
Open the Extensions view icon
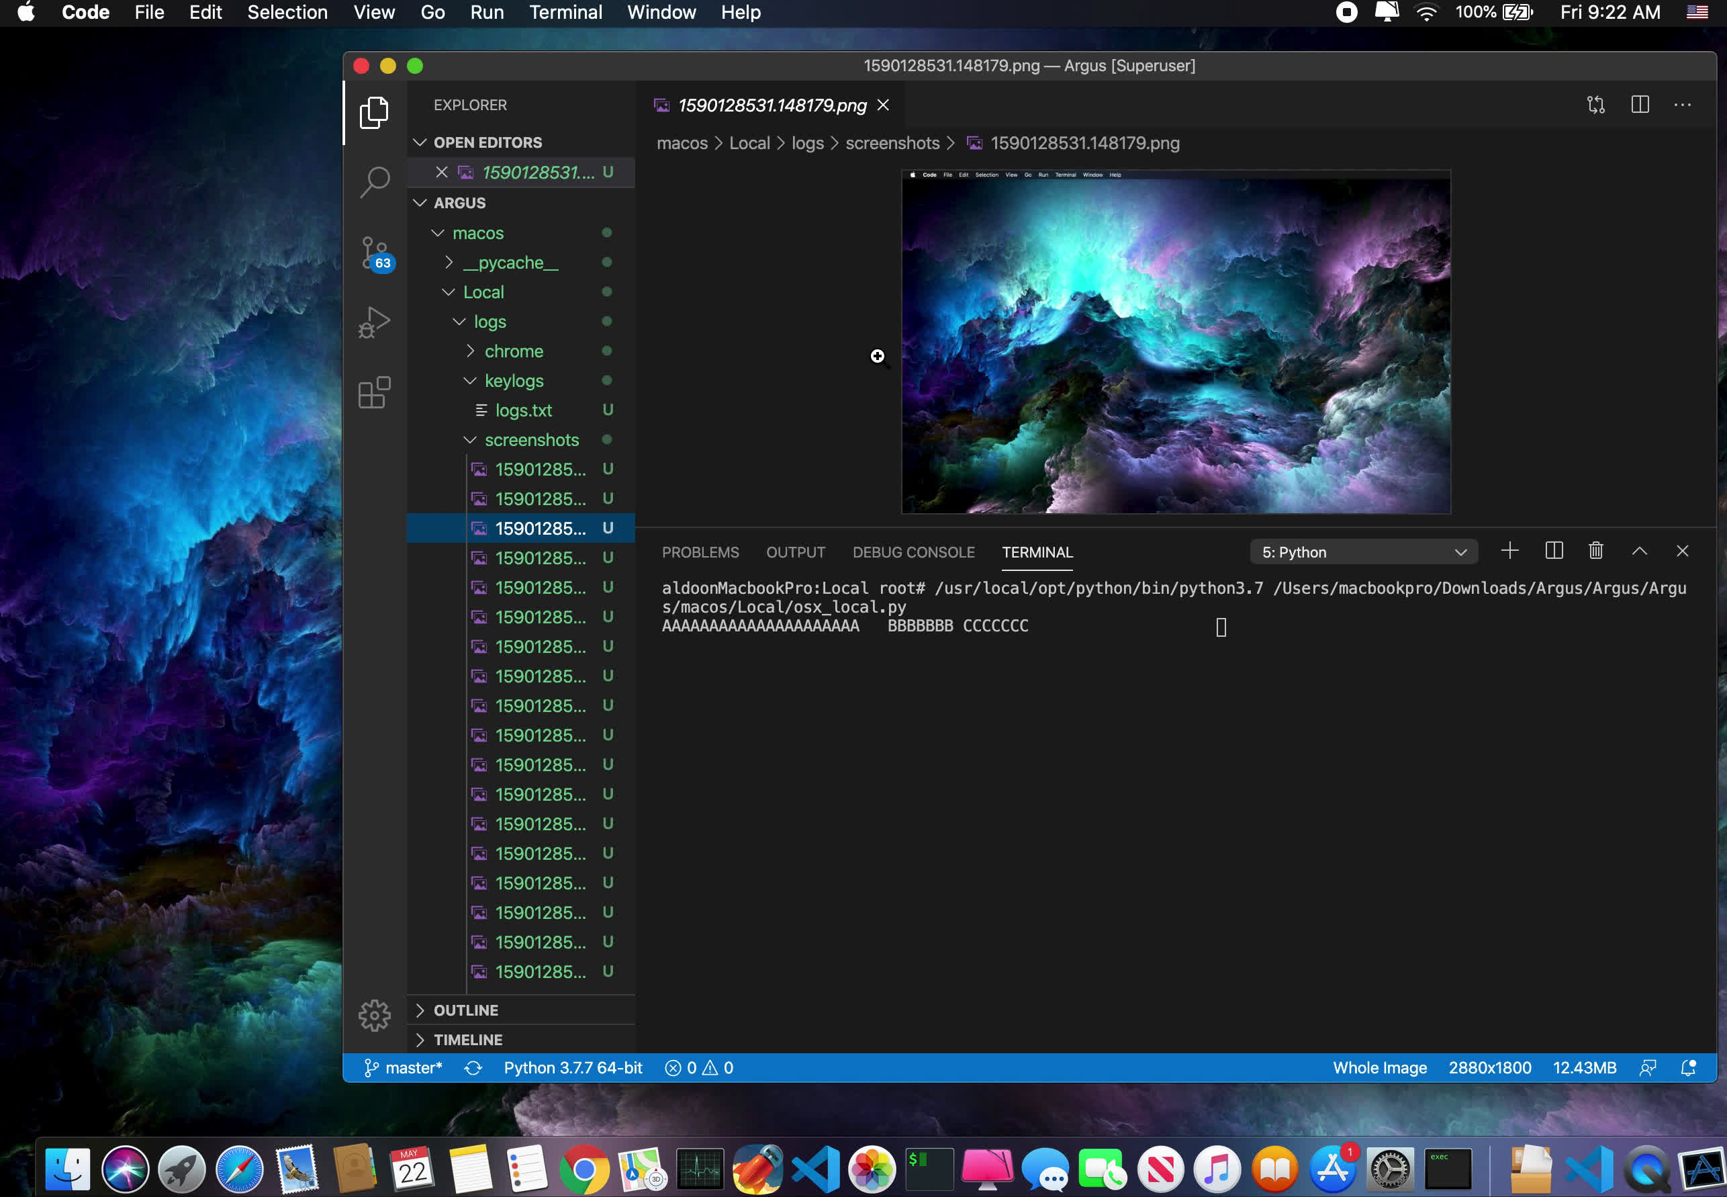374,392
